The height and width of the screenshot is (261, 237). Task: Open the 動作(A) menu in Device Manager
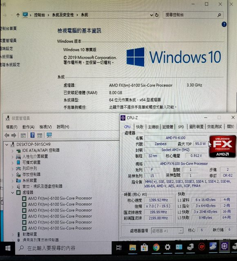coord(28,127)
